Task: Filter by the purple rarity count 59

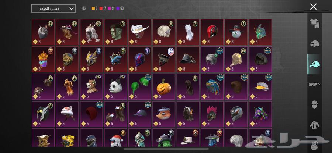Action: pos(120,8)
